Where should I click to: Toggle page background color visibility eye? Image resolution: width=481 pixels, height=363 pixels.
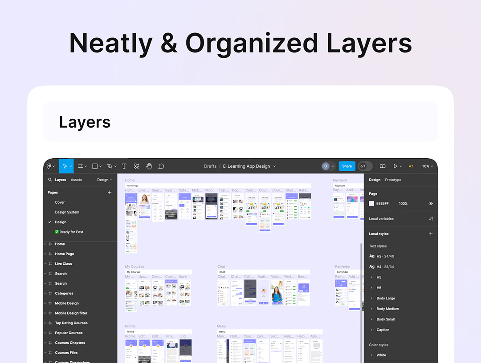click(x=431, y=203)
